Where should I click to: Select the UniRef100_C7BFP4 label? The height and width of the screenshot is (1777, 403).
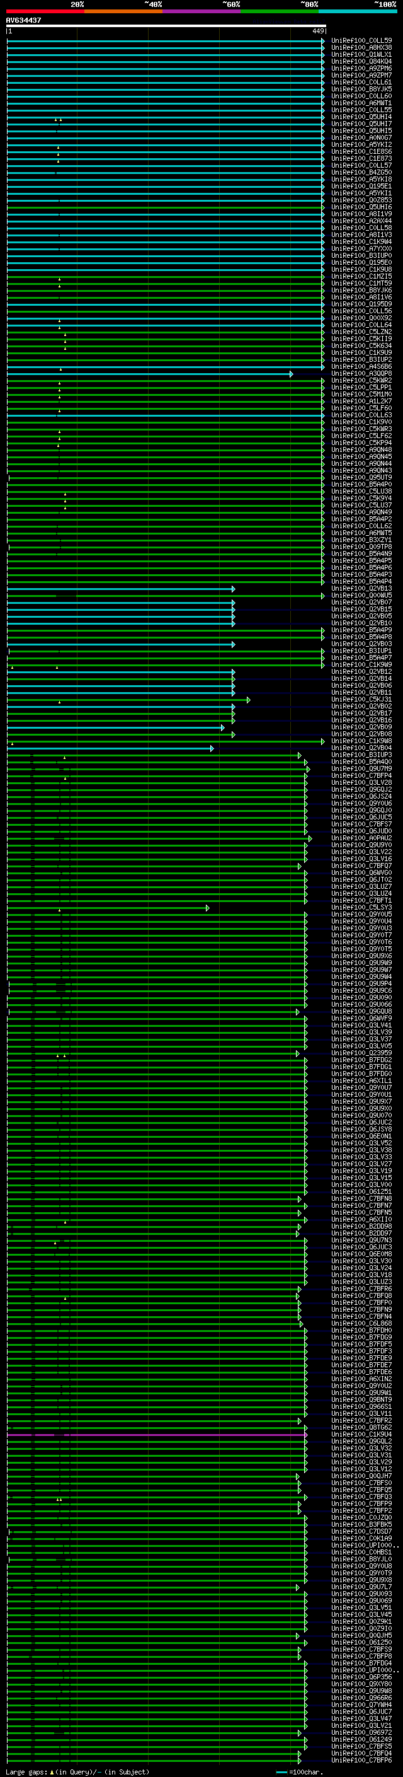pos(361,775)
